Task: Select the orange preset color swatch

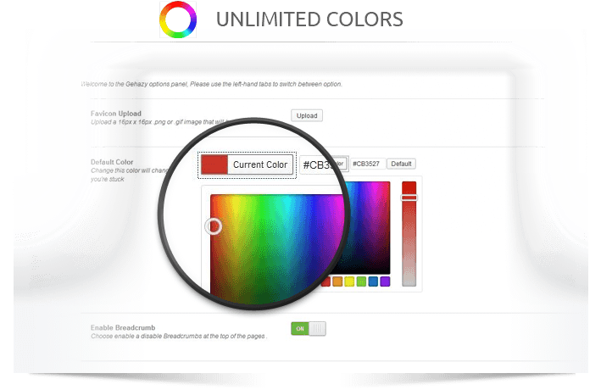Action: pos(337,281)
